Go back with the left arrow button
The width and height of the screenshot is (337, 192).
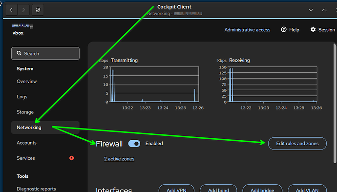click(11, 10)
